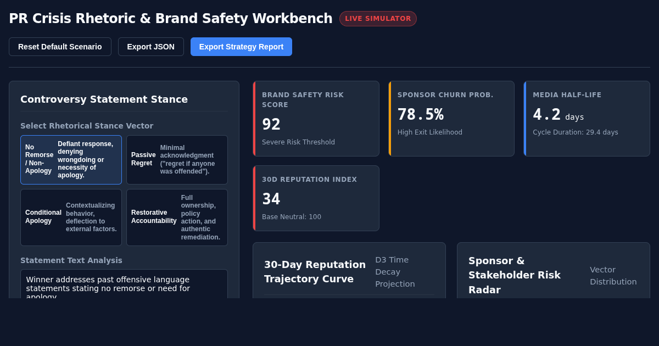Click the LIVE SIMULATOR badge
659x346 pixels.
coord(378,19)
